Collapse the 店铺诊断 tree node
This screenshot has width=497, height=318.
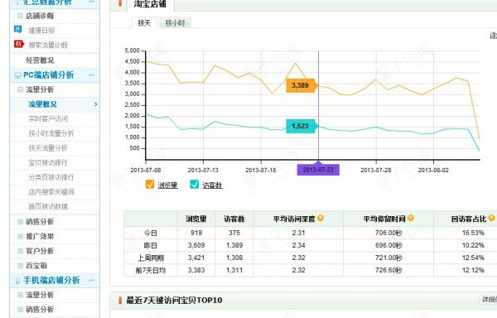(x=20, y=16)
